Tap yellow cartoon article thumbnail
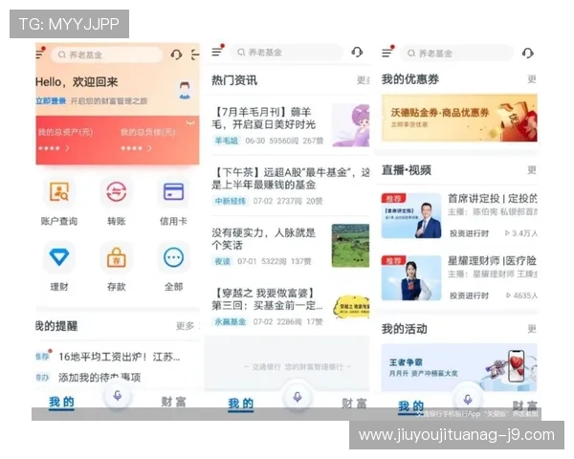 click(352, 307)
